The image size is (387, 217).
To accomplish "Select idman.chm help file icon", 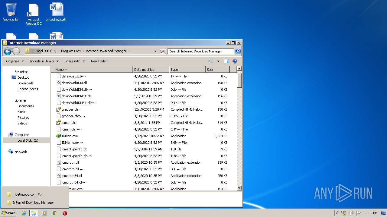I will (x=59, y=123).
